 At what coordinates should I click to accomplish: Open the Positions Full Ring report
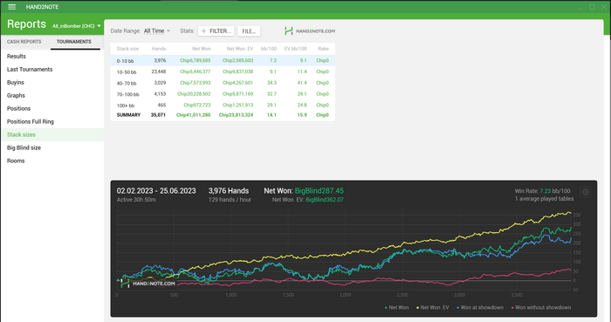(x=31, y=121)
